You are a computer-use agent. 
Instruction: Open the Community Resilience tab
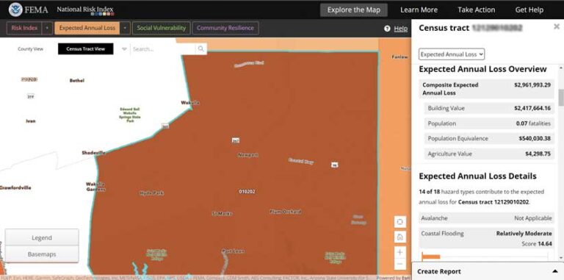pos(225,28)
